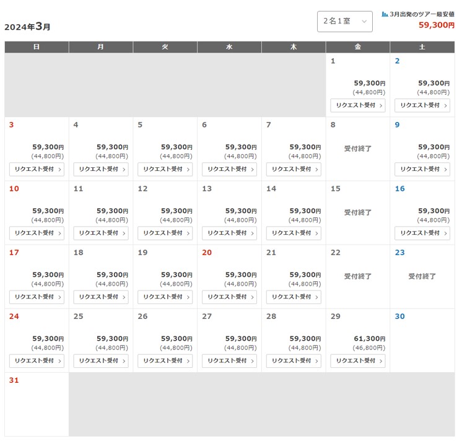
Task: Select リクエスト受付 for Saturday March 9
Action: tap(422, 169)
